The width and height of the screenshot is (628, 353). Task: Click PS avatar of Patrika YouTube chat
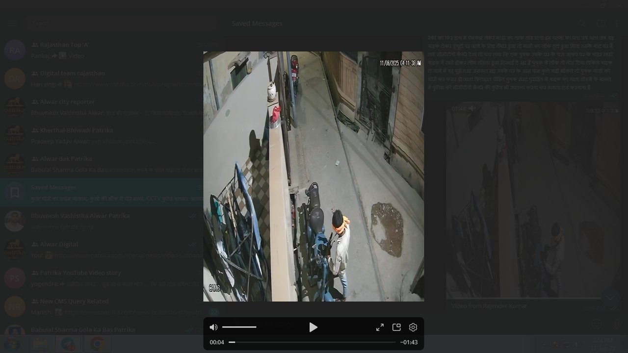coord(15,277)
